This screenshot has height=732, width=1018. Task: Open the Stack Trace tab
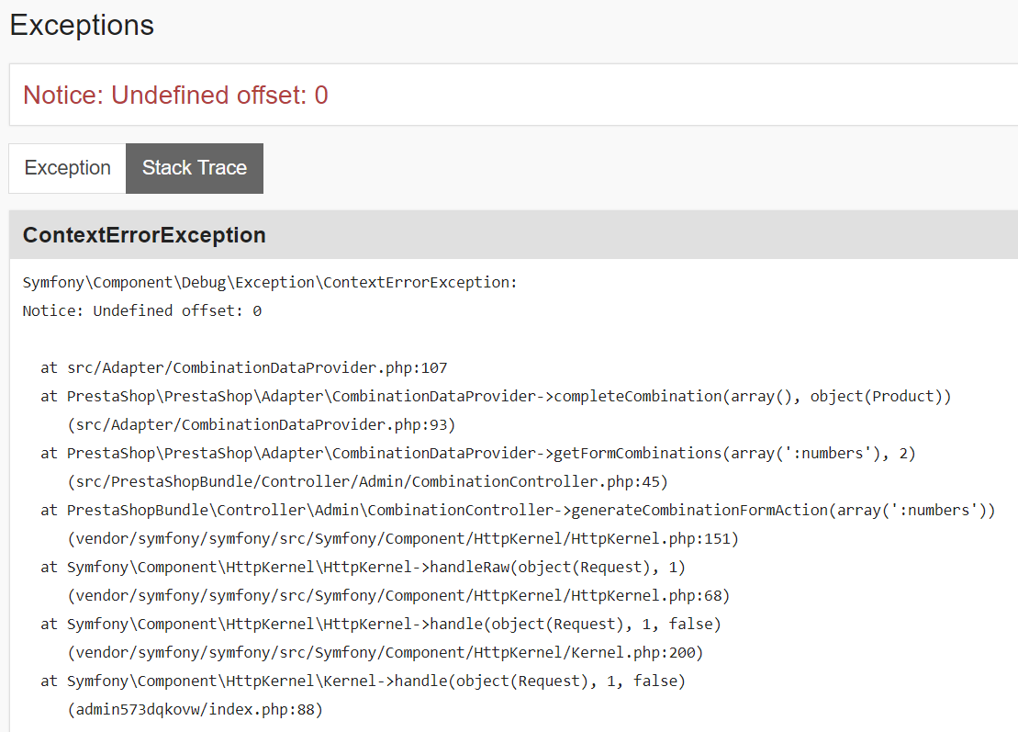(x=195, y=168)
